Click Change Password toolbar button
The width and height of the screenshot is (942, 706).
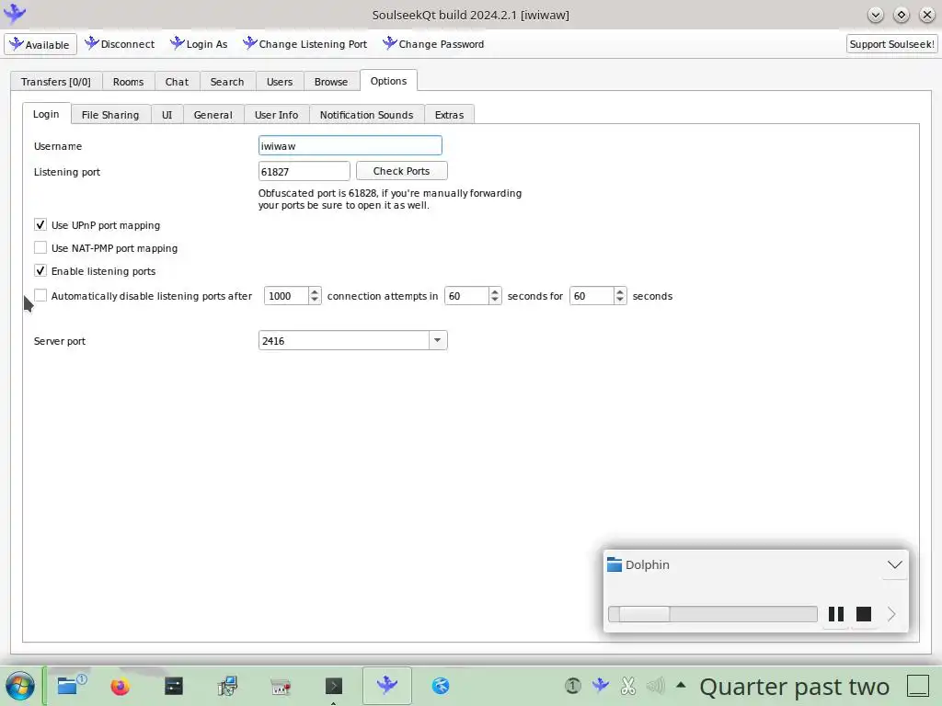pos(433,44)
